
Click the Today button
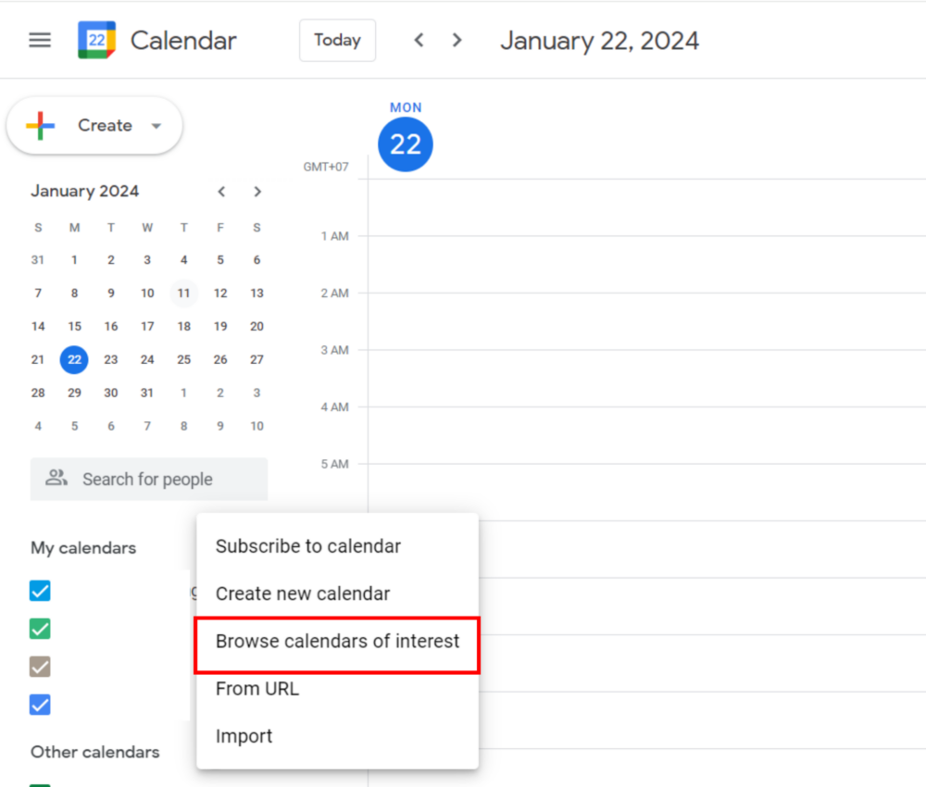tap(337, 41)
